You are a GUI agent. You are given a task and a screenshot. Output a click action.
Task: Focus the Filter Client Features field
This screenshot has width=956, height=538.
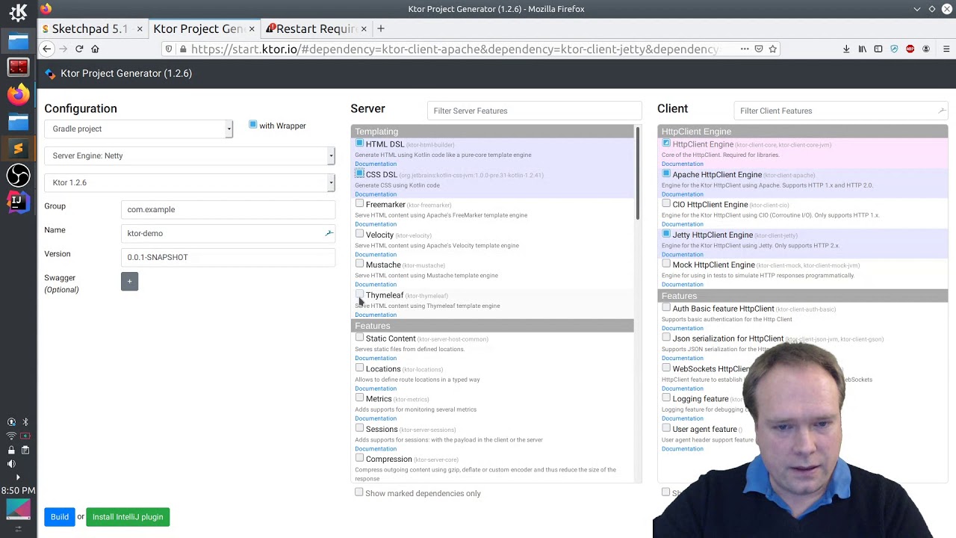[841, 111]
